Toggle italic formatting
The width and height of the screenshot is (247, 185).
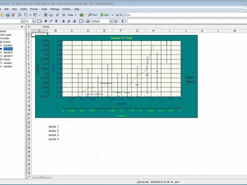(51, 21)
